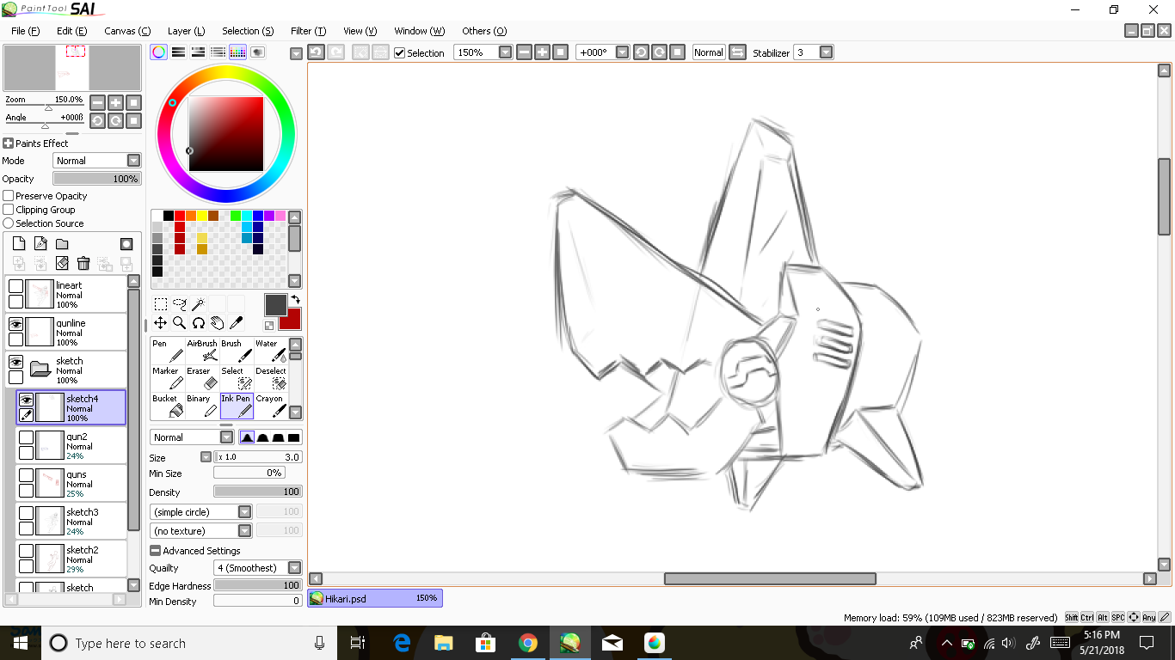Viewport: 1175px width, 660px height.
Task: Select the Crayon tool
Action: pos(271,406)
